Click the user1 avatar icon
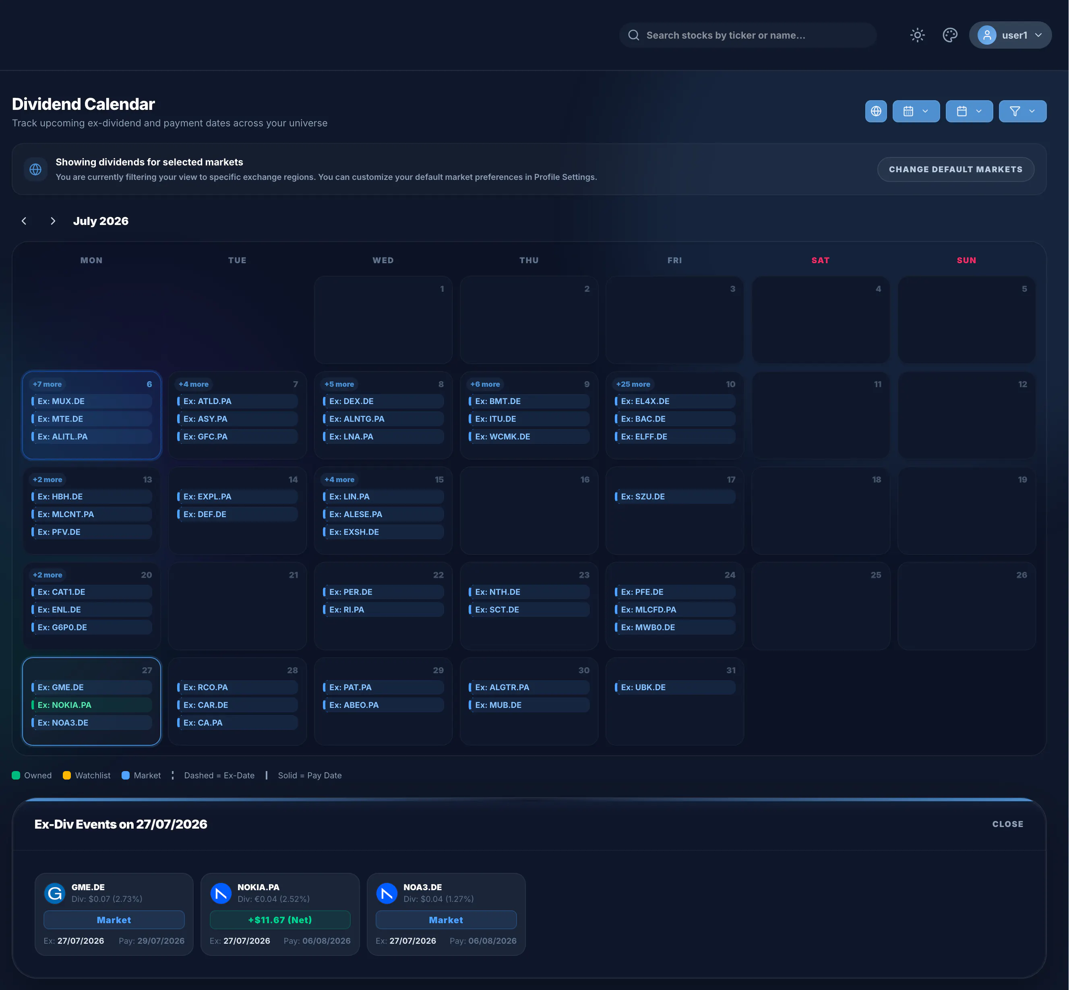The height and width of the screenshot is (990, 1069). click(x=986, y=35)
